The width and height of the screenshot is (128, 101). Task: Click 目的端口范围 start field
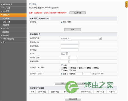tap(65, 58)
